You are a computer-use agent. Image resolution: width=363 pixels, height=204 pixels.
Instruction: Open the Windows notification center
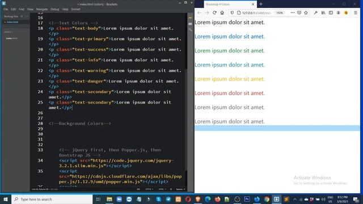click(x=356, y=199)
